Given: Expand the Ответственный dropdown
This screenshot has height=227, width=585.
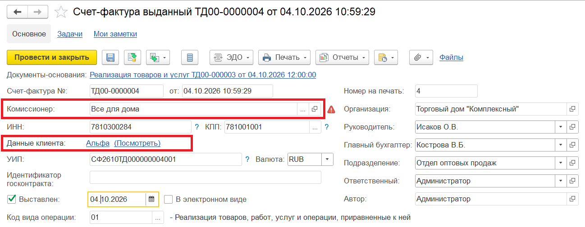Looking at the screenshot, I should pyautogui.click(x=561, y=181).
